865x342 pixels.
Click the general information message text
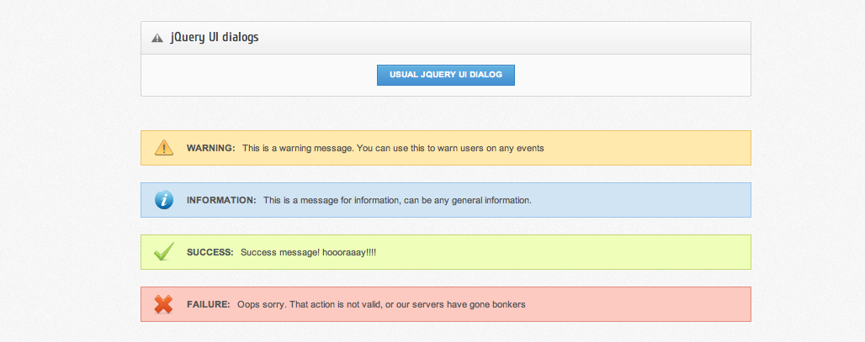pyautogui.click(x=397, y=200)
